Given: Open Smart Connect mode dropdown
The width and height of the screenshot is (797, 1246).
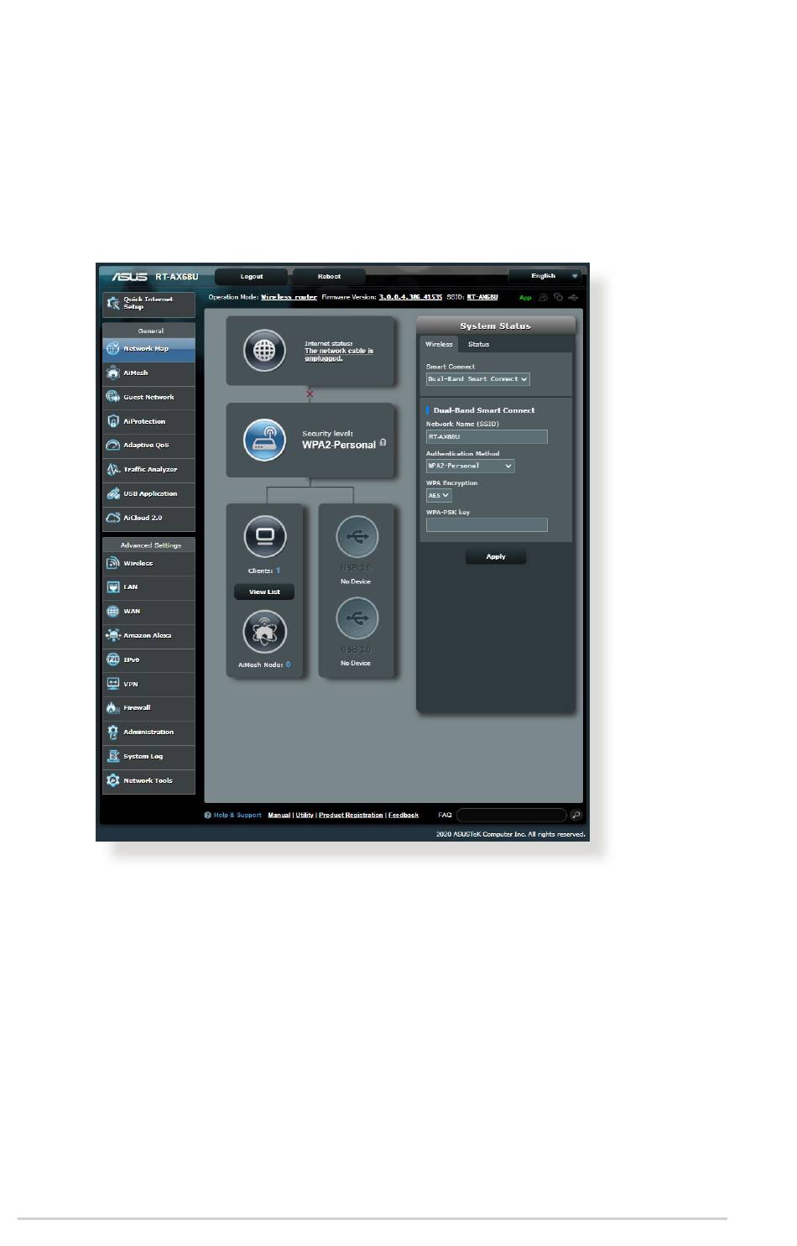Looking at the screenshot, I should pyautogui.click(x=478, y=380).
